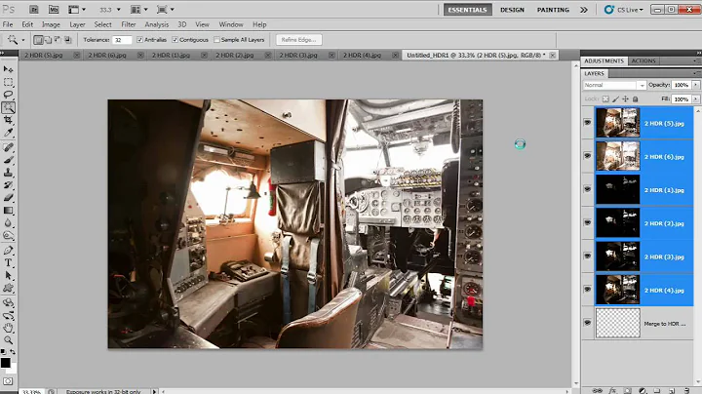Select the Rectangular Marquee tool
The image size is (702, 394).
(x=8, y=82)
